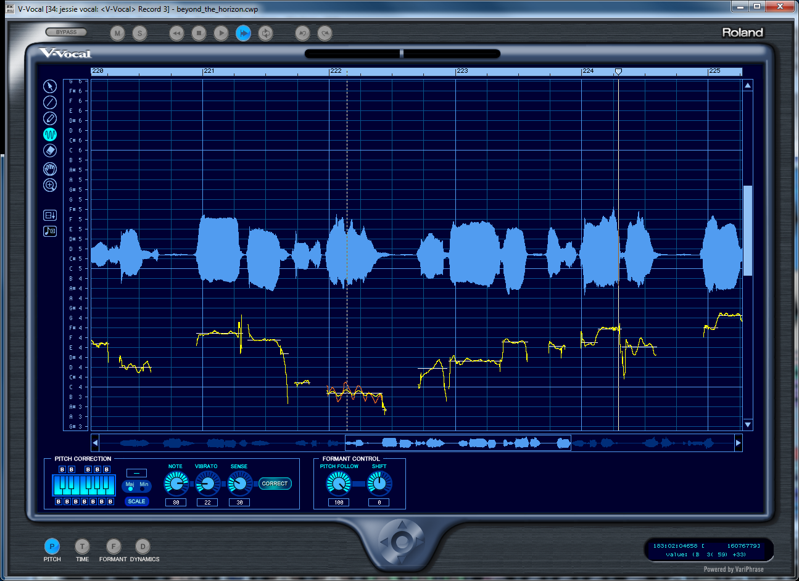Click the piano keyboard display
This screenshot has width=799, height=581.
click(84, 485)
